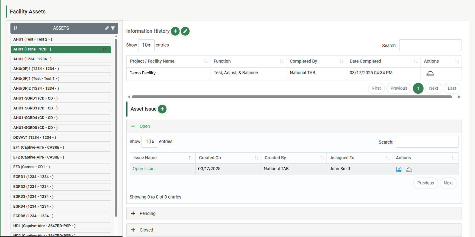The image size is (475, 237).
Task: Select asset AHU(DF)1 (1234 - 1234 - )
Action: [61, 69]
